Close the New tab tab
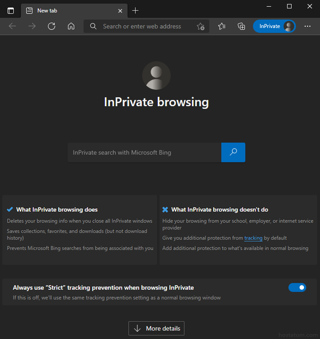Viewport: 320px width, 339px height. 120,11
